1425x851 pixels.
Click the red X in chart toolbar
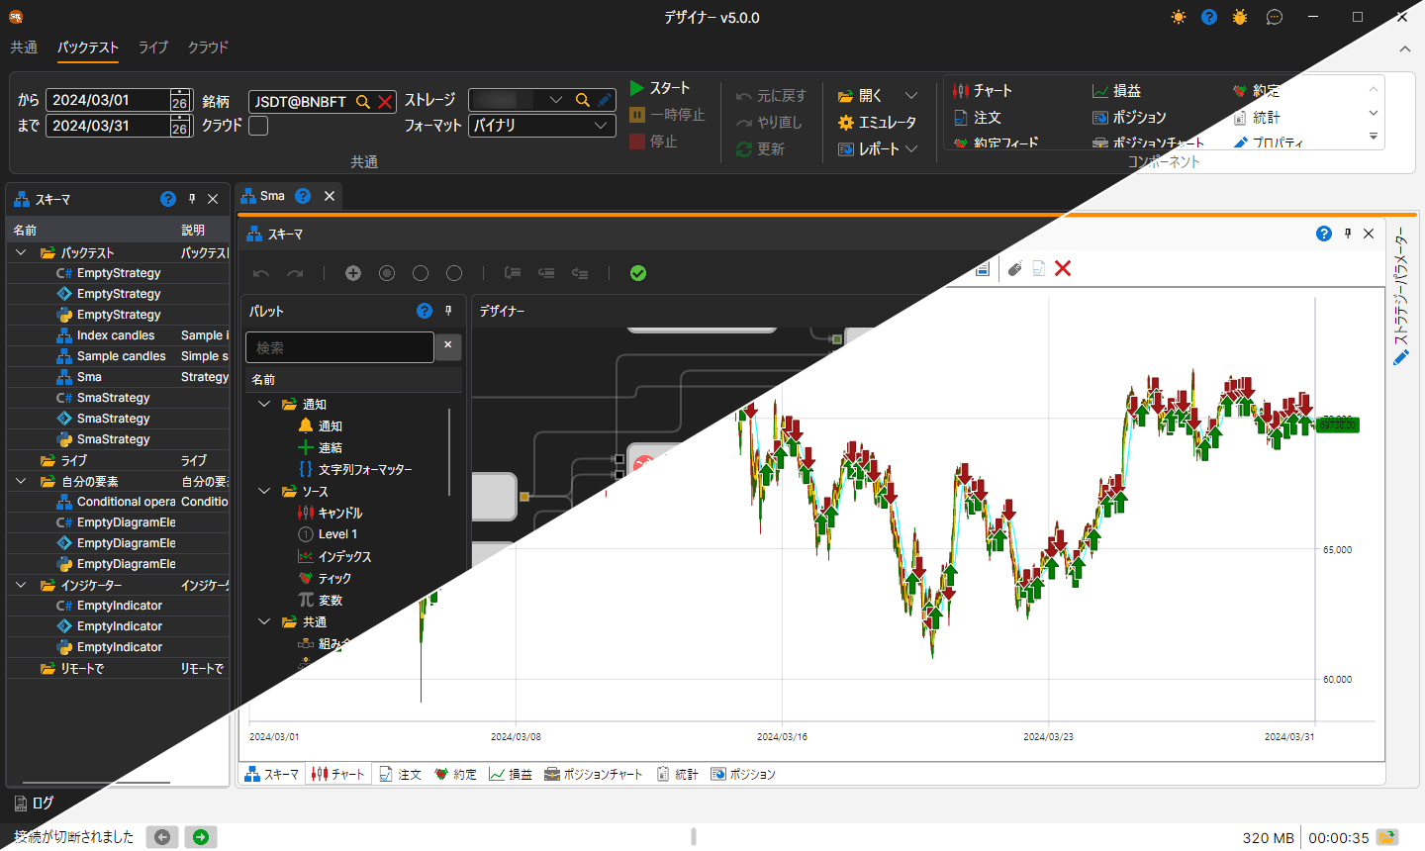tap(1063, 268)
